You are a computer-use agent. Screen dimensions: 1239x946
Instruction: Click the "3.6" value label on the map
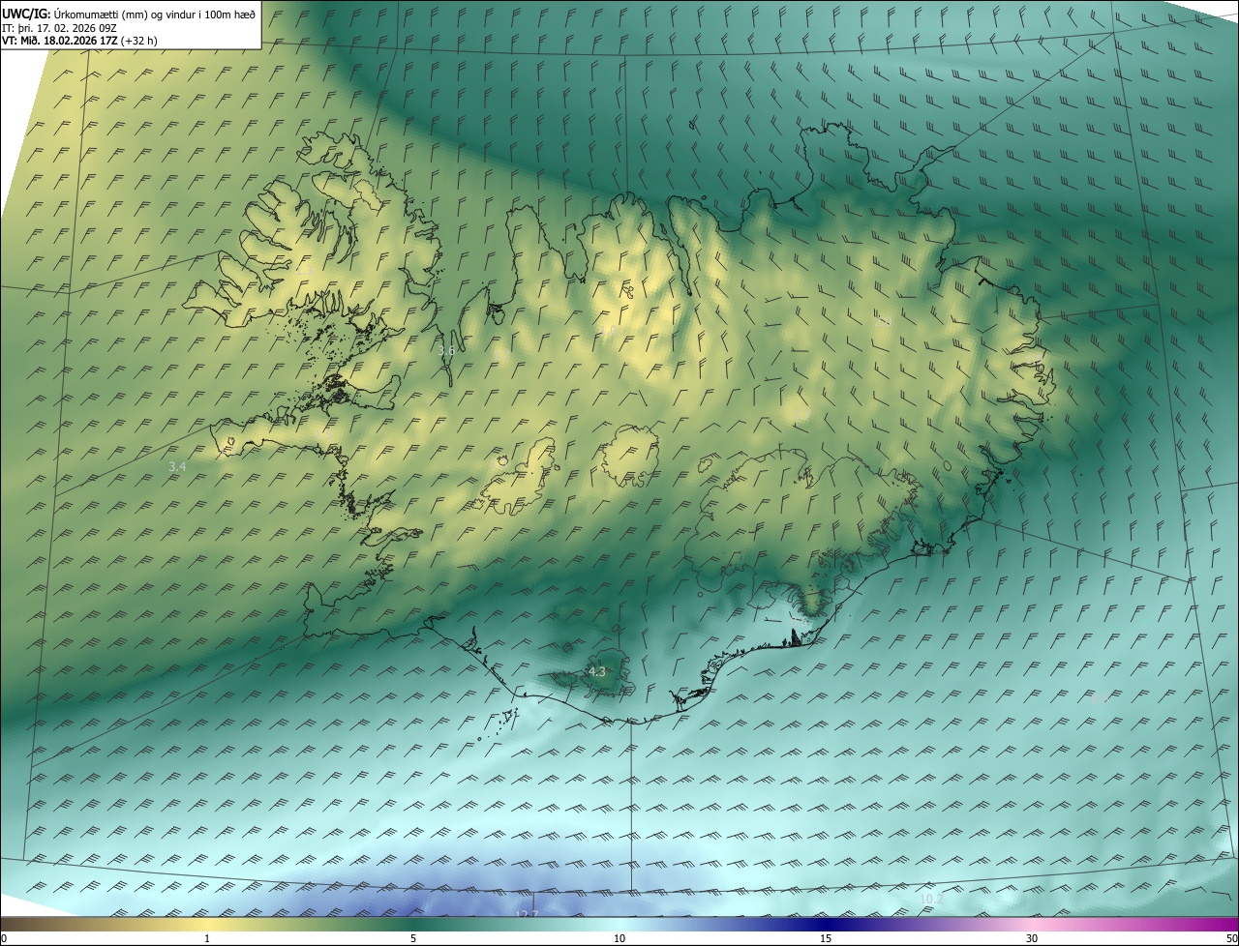point(446,351)
